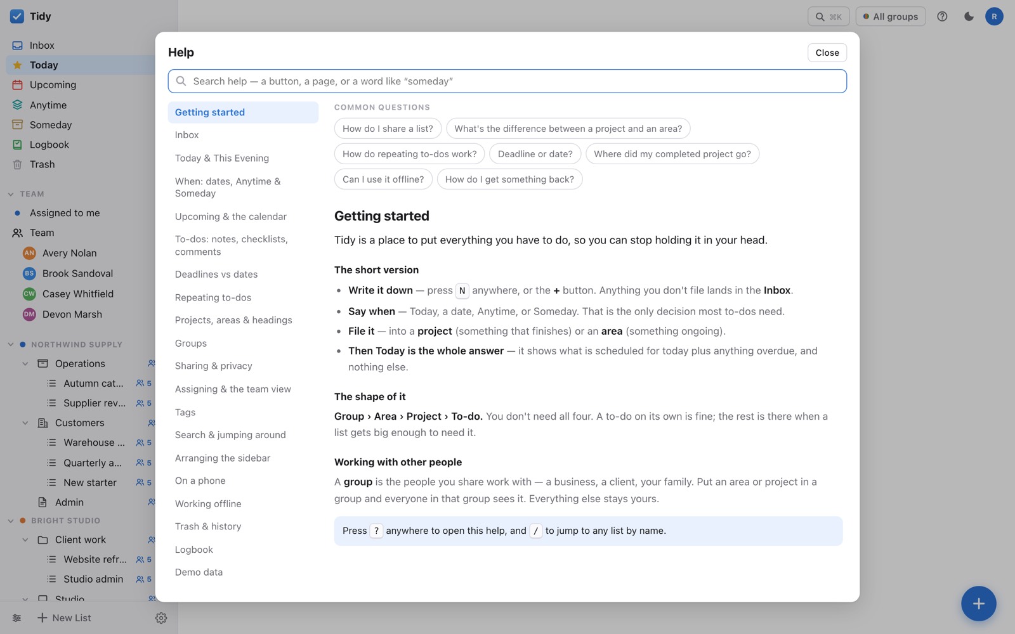Open Studio admin project in sidebar
Viewport: 1015px width, 634px height.
(93, 579)
